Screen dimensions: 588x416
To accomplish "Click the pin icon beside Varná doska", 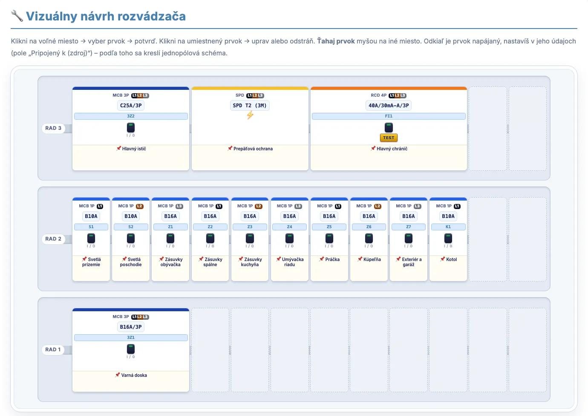I will pyautogui.click(x=117, y=375).
